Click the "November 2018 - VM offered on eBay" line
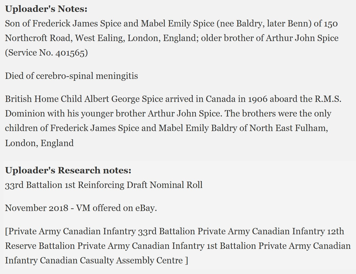The height and width of the screenshot is (274, 356). pos(81,208)
